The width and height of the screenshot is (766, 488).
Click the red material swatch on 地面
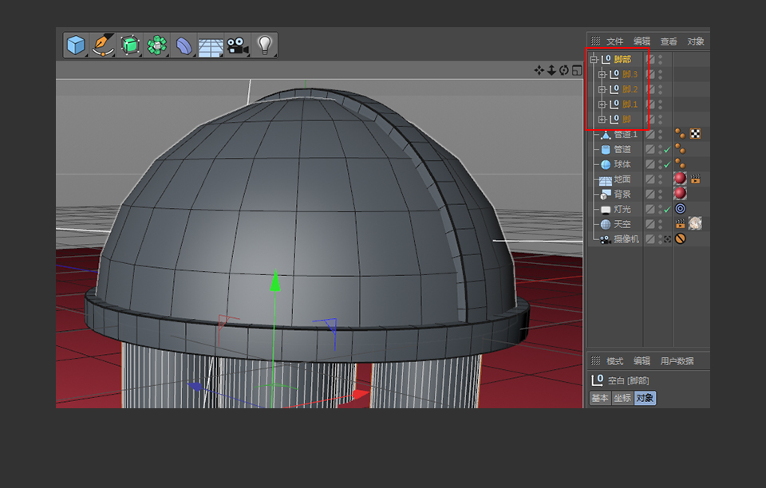[x=680, y=178]
